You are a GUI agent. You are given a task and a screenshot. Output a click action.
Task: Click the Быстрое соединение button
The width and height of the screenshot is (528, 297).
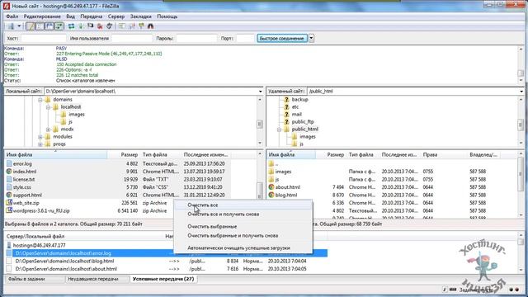tap(282, 39)
